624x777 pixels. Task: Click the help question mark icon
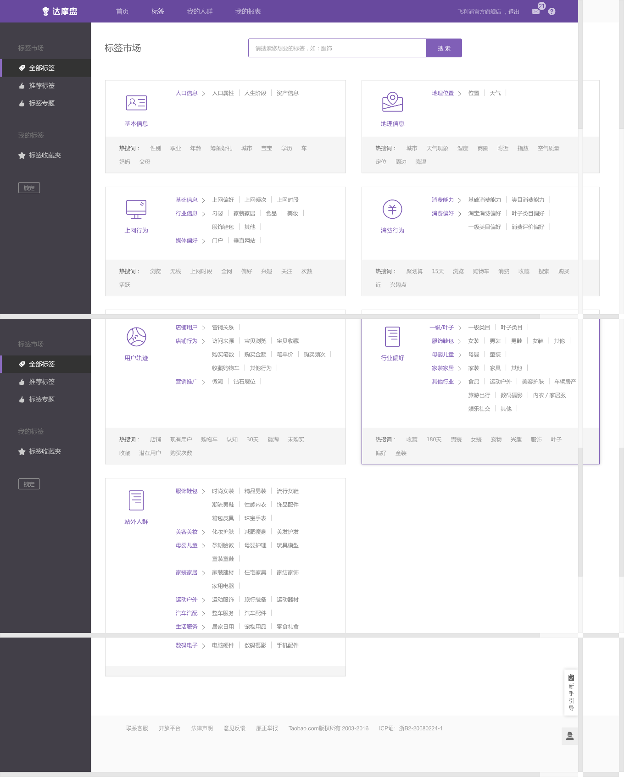pyautogui.click(x=552, y=11)
